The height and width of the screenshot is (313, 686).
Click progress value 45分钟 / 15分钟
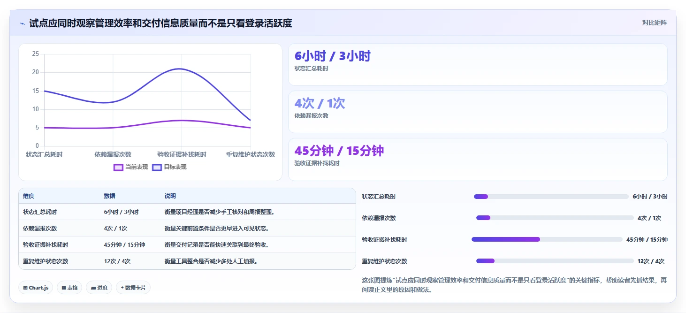[x=647, y=240]
